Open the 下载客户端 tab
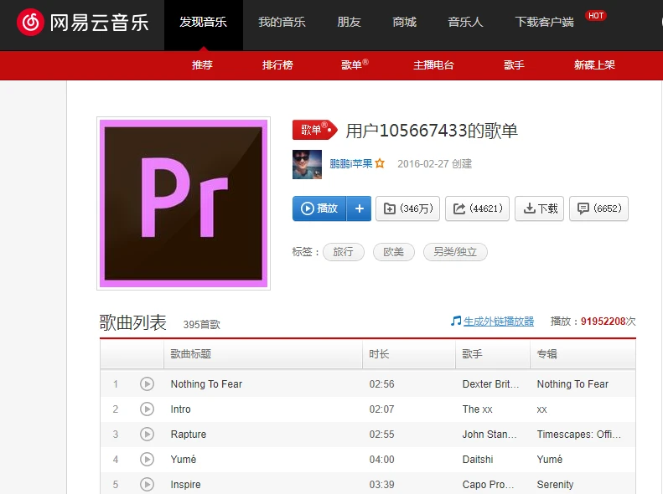 point(545,22)
